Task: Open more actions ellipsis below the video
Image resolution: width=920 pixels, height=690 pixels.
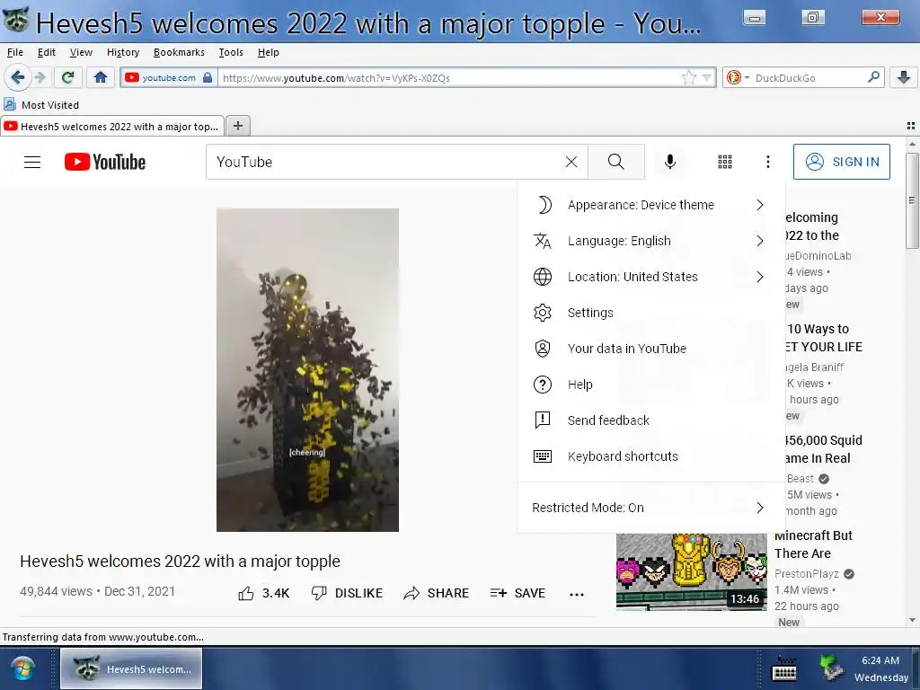Action: point(577,595)
